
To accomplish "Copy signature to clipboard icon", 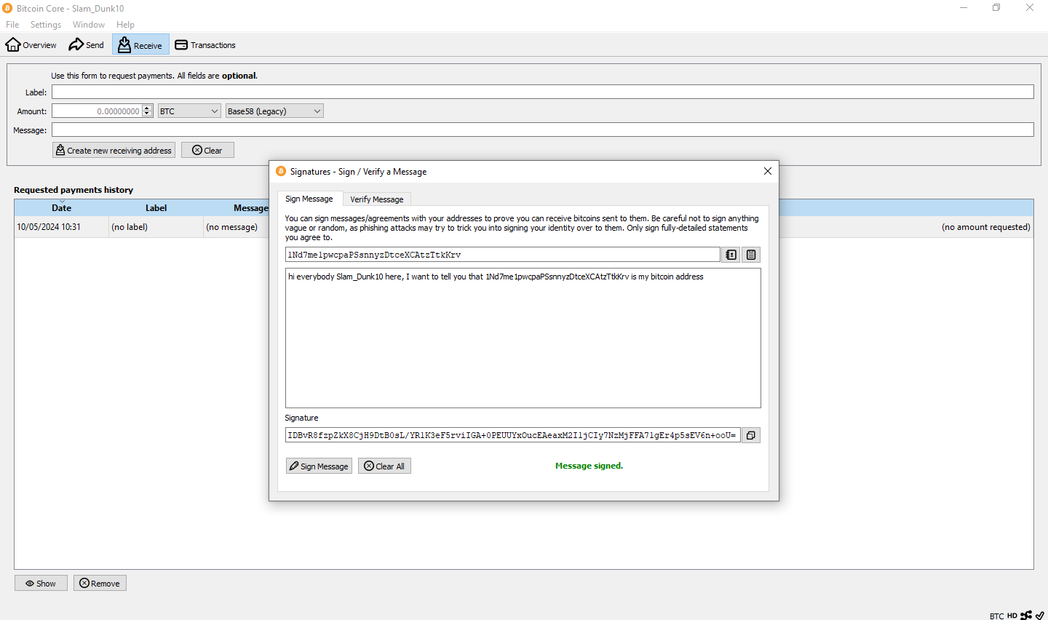I will coord(751,435).
